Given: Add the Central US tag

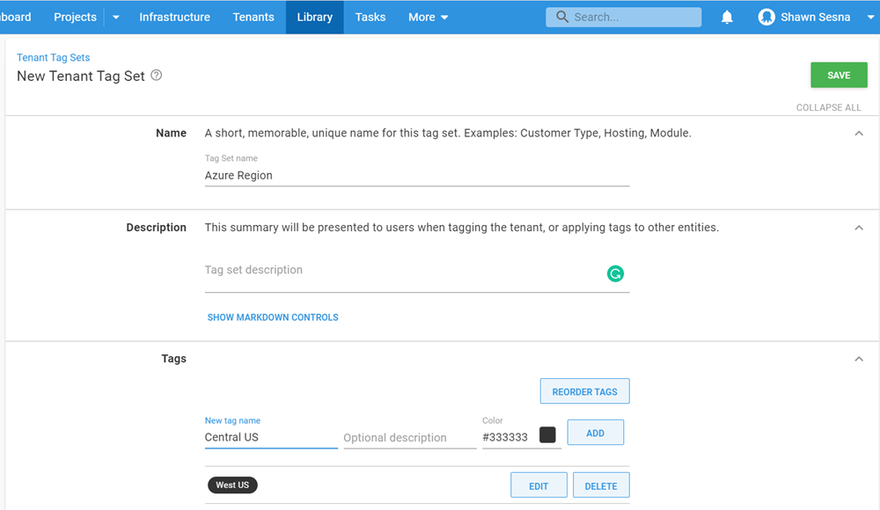Looking at the screenshot, I should point(595,433).
